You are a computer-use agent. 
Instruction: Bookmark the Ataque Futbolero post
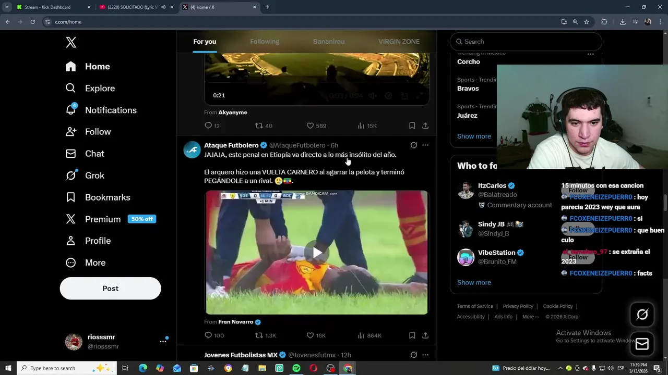[412, 335]
